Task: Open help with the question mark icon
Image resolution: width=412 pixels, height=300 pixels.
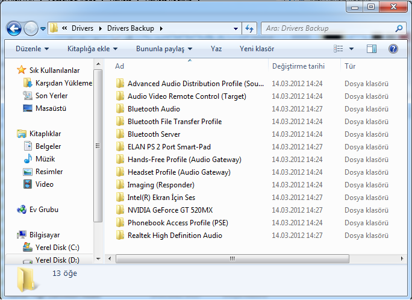Action: coord(393,49)
